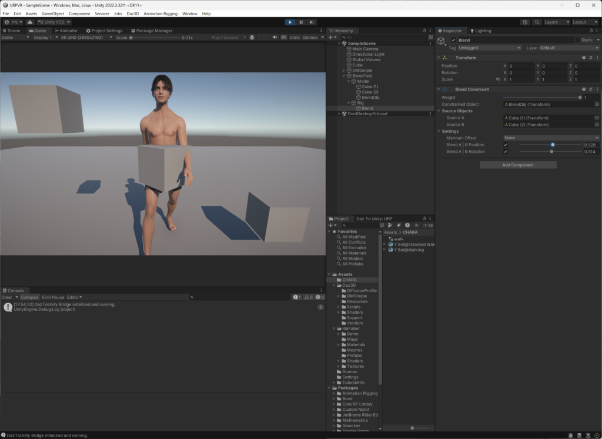This screenshot has width=602, height=439.
Task: Enable the Static checkbox
Action: click(577, 40)
